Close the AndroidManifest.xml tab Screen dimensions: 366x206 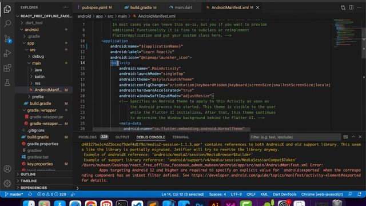(x=257, y=7)
